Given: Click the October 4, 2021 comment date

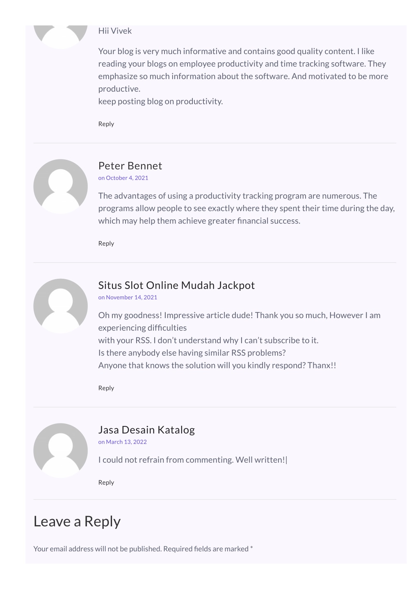Looking at the screenshot, I should pos(123,178).
